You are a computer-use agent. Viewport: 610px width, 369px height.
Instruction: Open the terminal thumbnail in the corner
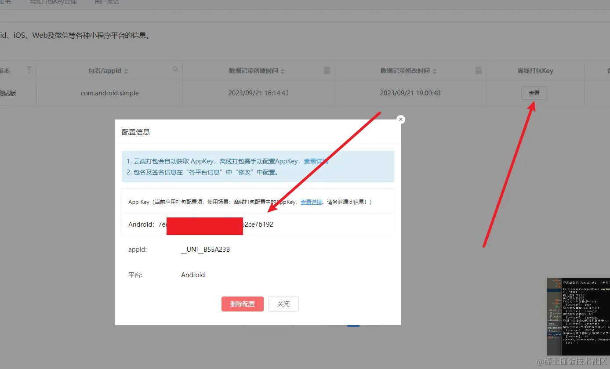[578, 316]
